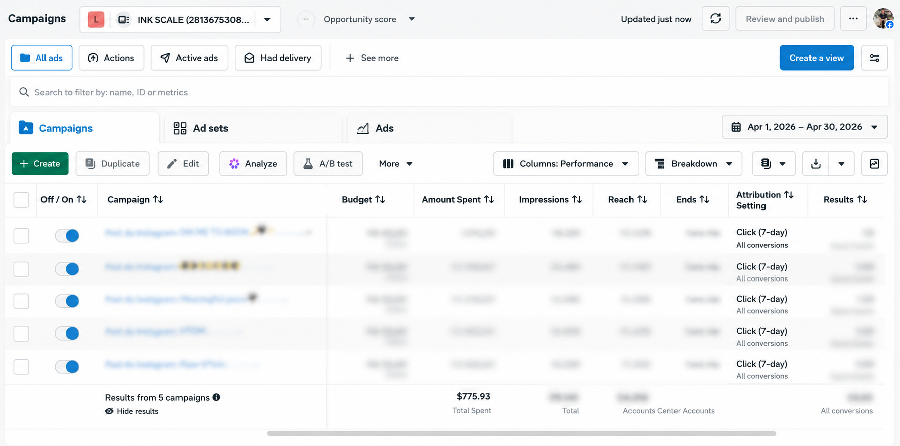Turn off the first campaign toggle
Image resolution: width=900 pixels, height=446 pixels.
tap(67, 235)
